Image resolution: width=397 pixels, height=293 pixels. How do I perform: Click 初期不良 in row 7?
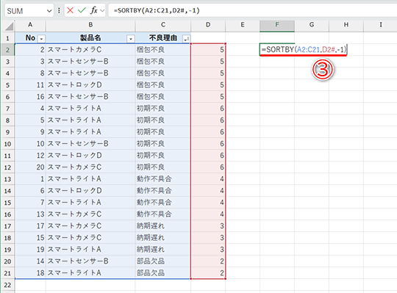(x=151, y=108)
